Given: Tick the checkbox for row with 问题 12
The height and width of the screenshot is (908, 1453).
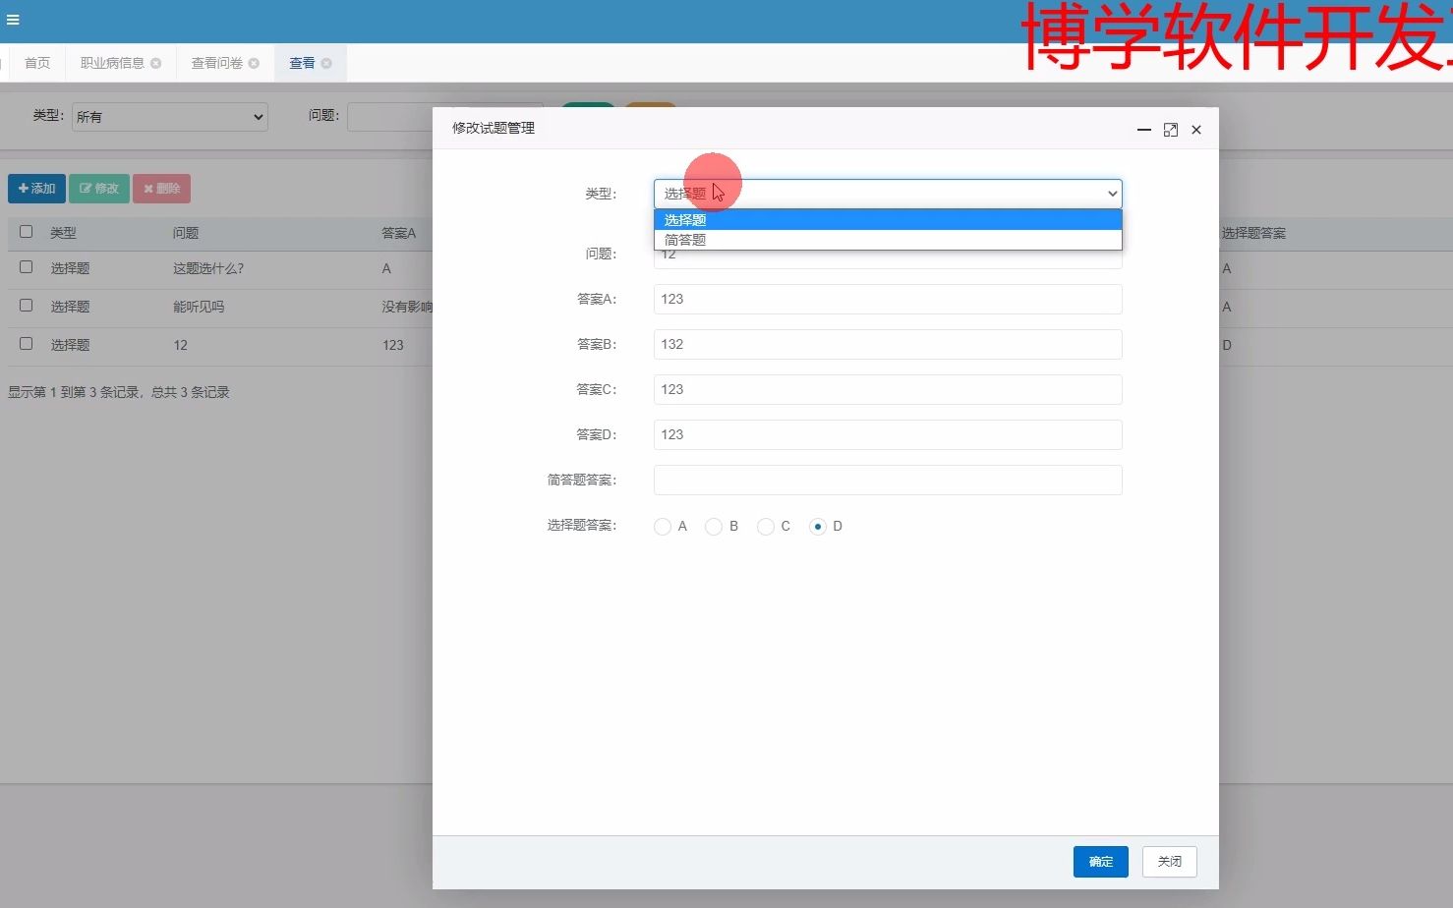Looking at the screenshot, I should (27, 344).
